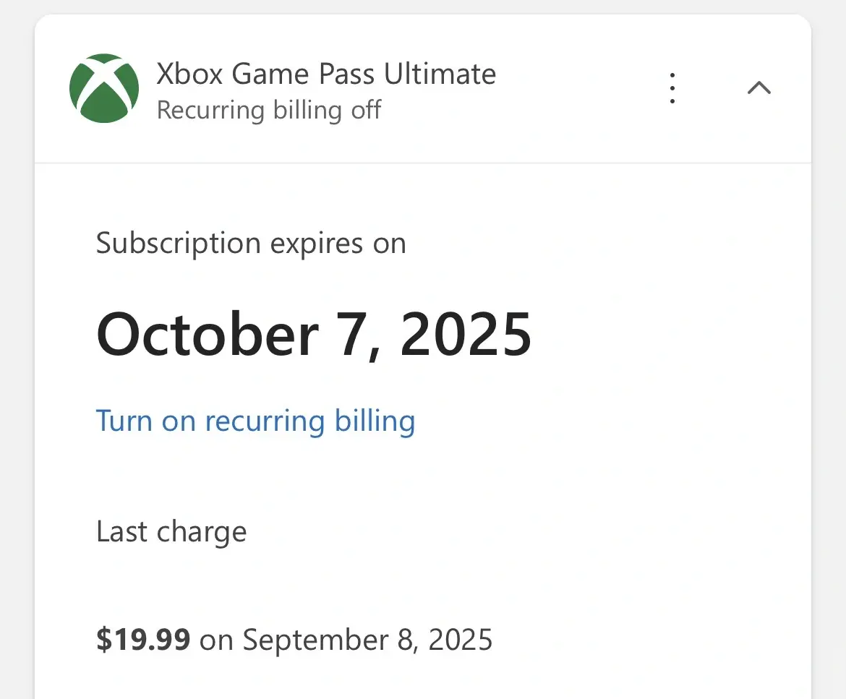Click the year 2025 in expiry date
The width and height of the screenshot is (846, 699).
[x=466, y=334]
